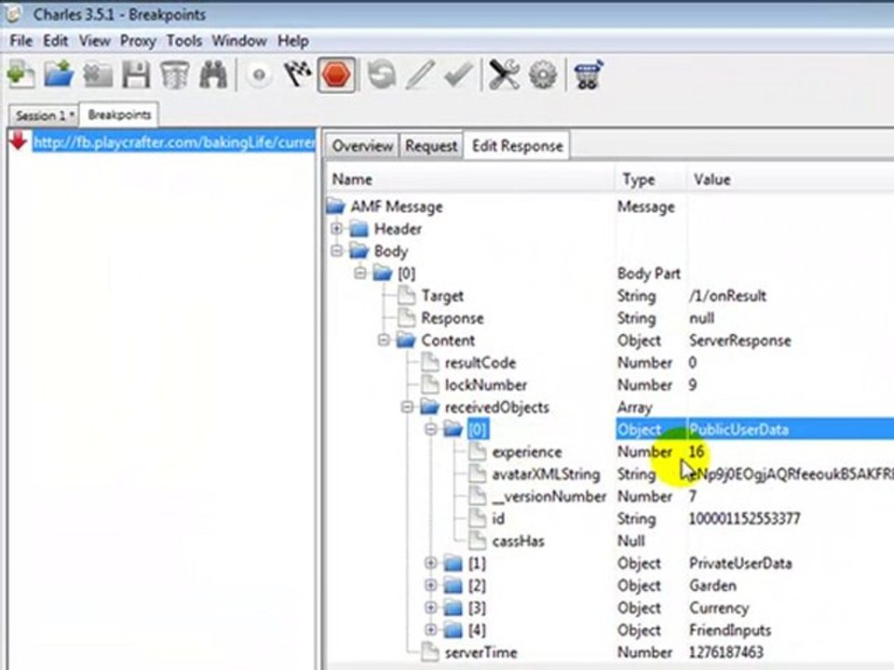894x670 pixels.
Task: Click the Find binoculars icon
Action: point(212,74)
